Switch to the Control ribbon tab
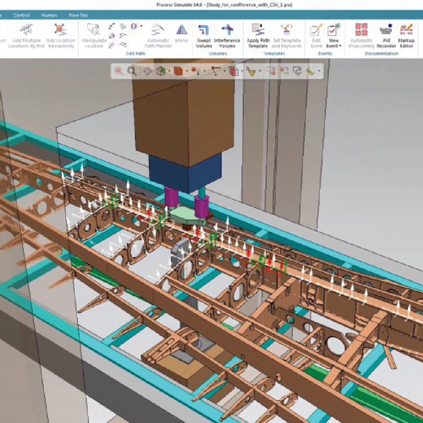Viewport: 423px width, 423px height. coord(22,15)
